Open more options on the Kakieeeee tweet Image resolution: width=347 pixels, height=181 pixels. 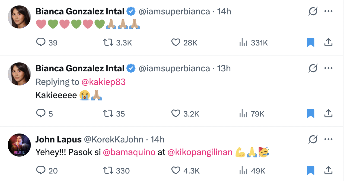pyautogui.click(x=328, y=68)
